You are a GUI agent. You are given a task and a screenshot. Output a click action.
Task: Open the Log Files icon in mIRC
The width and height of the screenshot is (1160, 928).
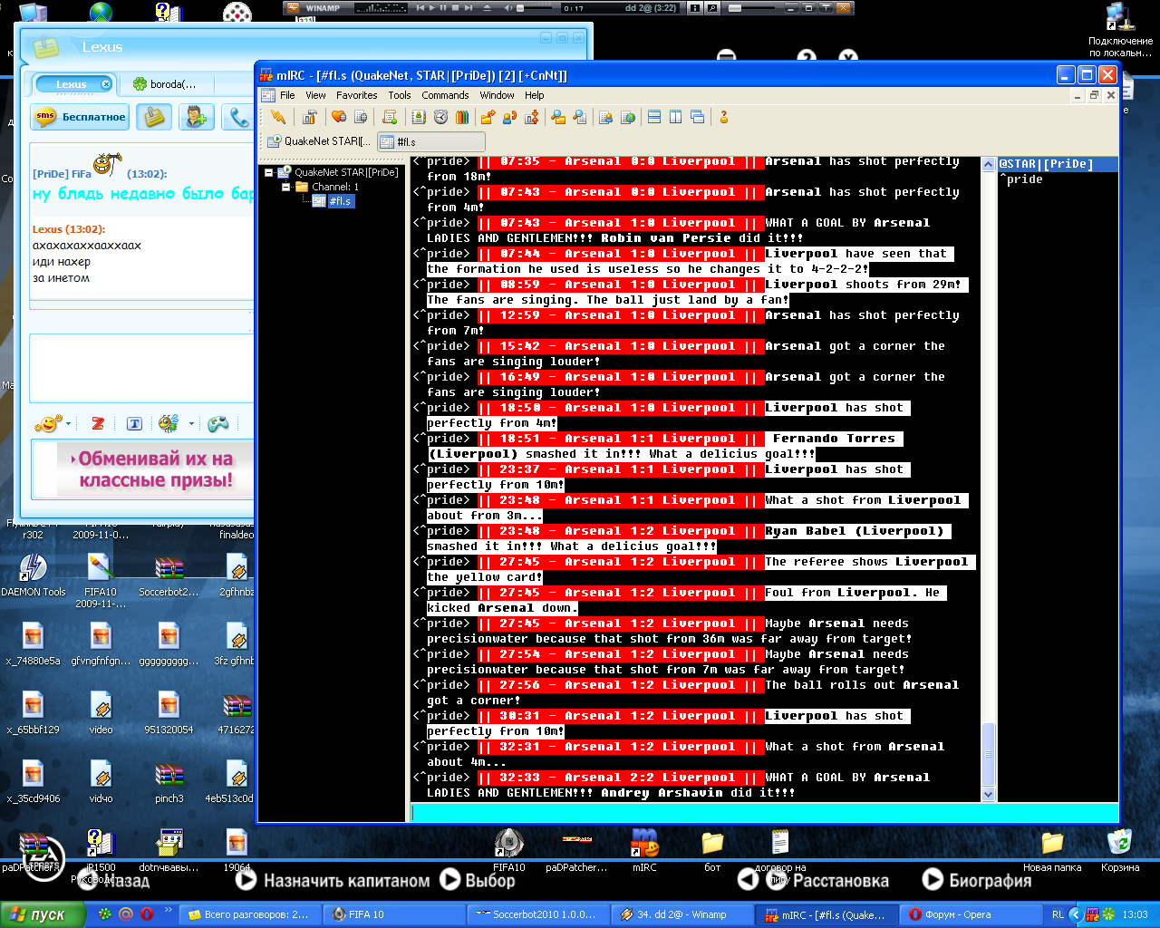[580, 117]
